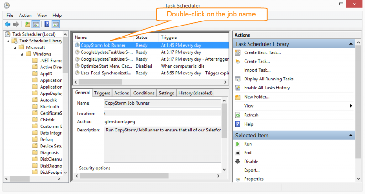Click the Display All Running Tasks icon
This screenshot has width=365, height=194.
[238, 79]
